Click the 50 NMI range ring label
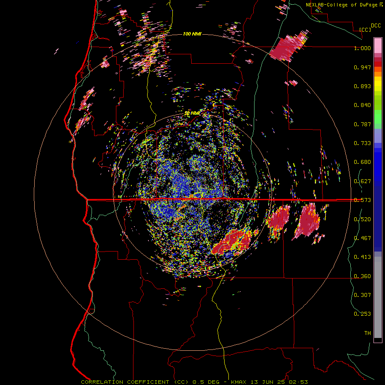The height and width of the screenshot is (385, 385). point(192,113)
